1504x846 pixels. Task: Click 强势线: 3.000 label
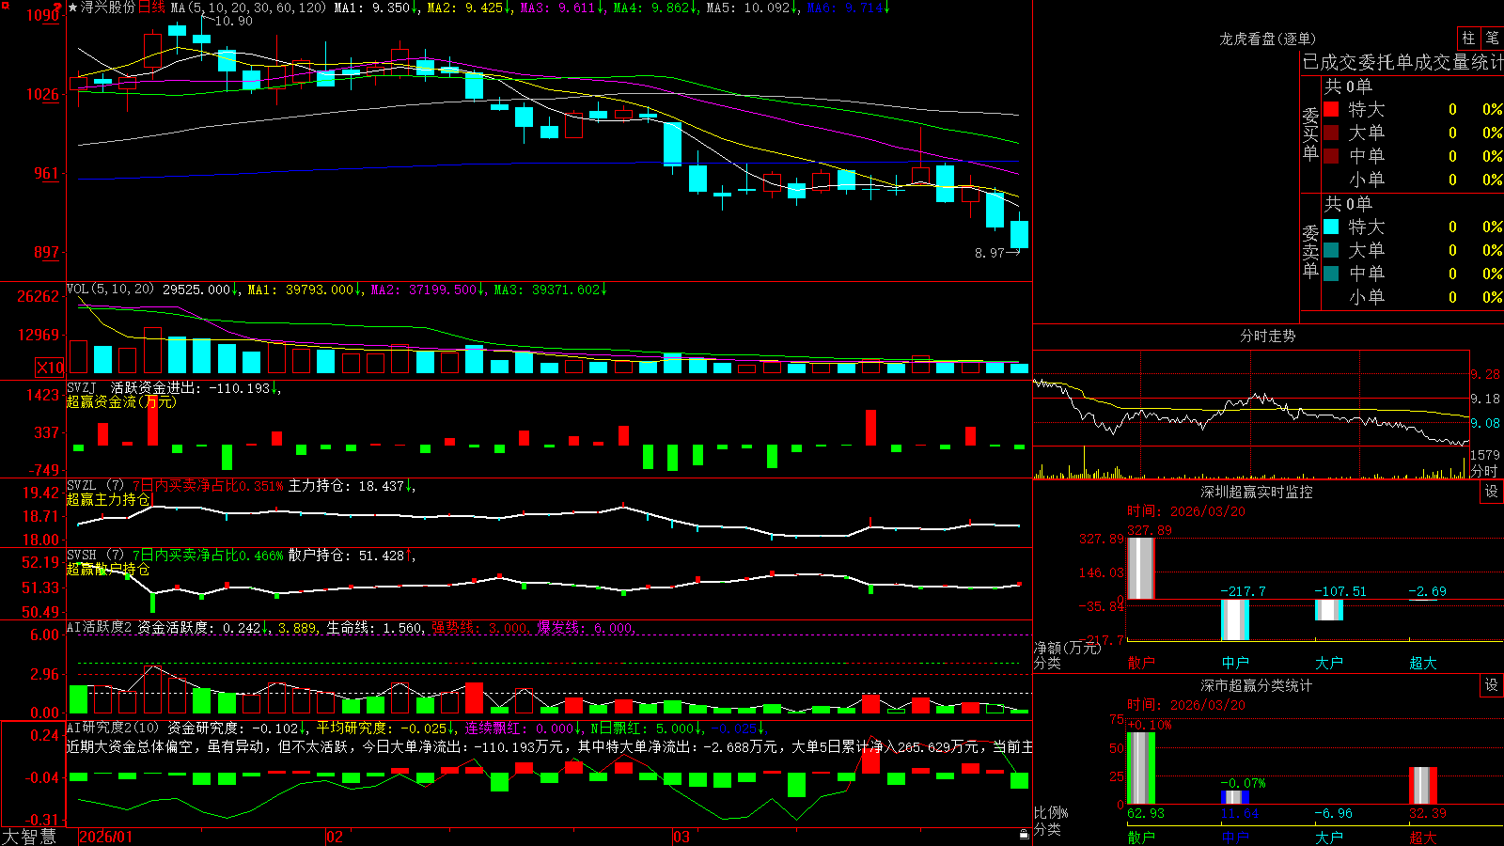(479, 627)
